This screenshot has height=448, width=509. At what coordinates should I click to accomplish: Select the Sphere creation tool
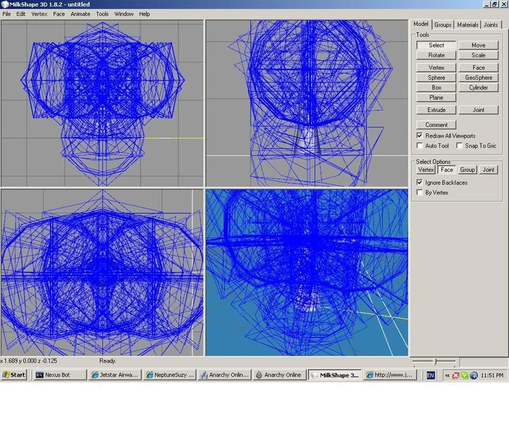coord(435,77)
